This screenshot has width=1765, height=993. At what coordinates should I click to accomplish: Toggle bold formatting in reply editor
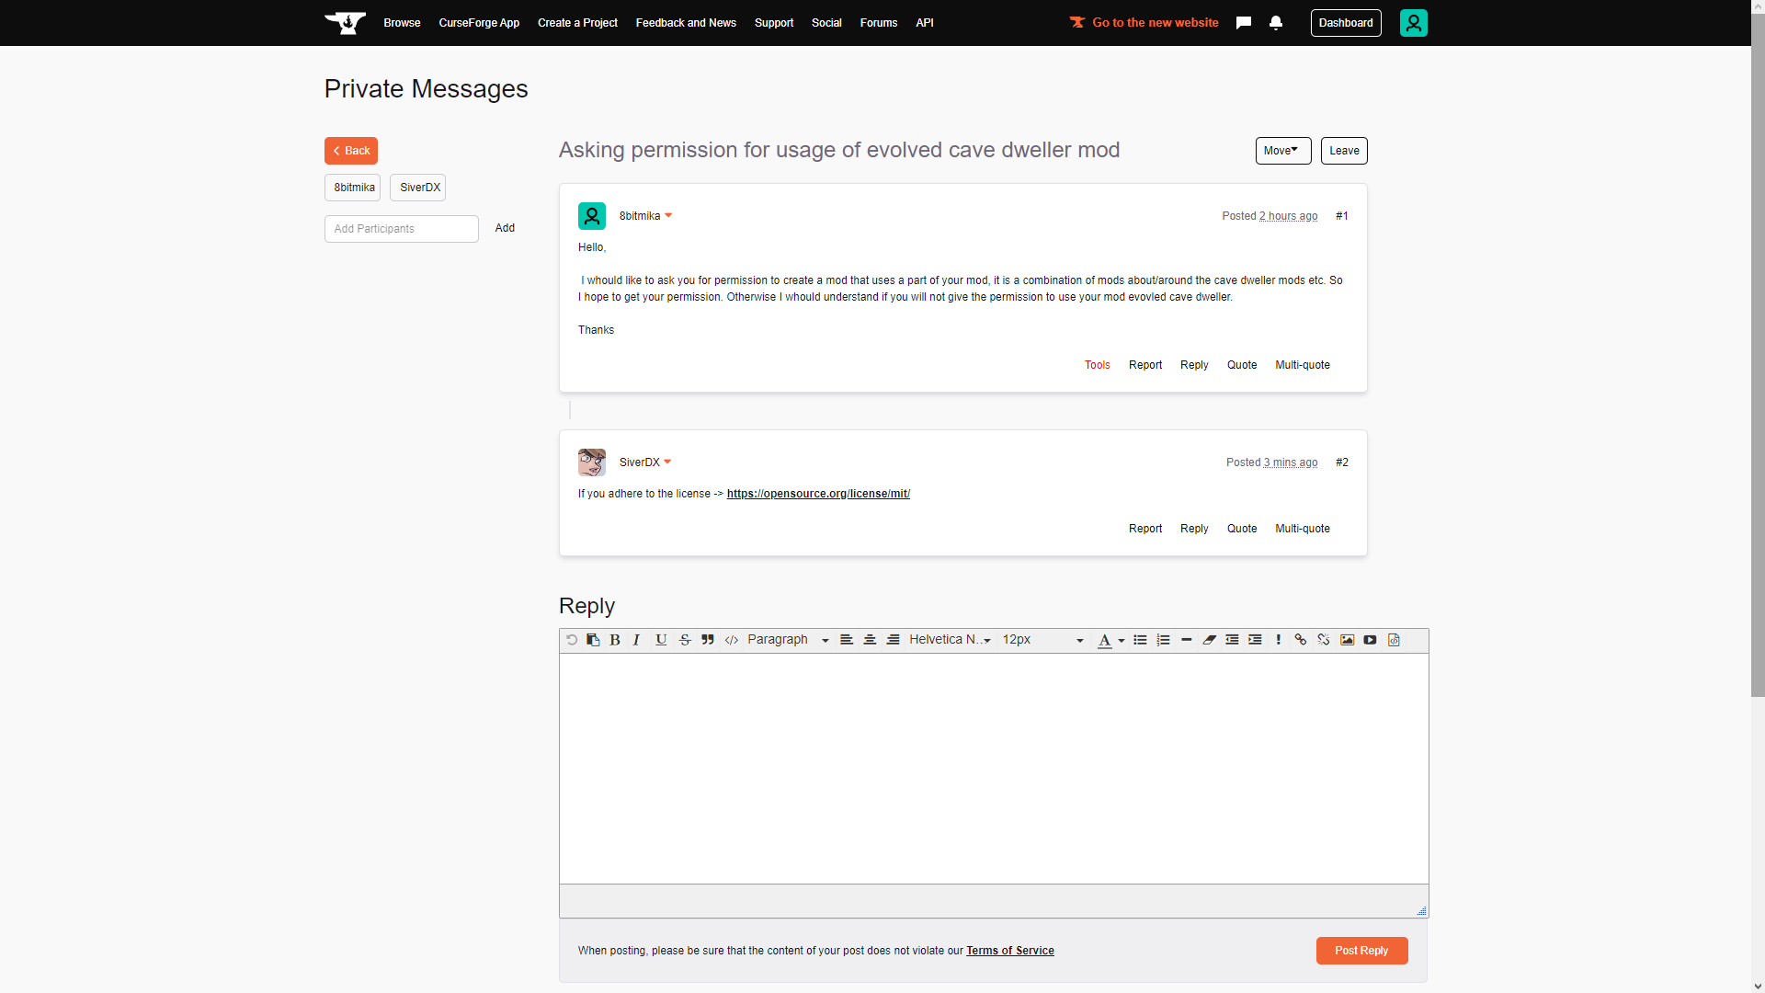tap(615, 640)
